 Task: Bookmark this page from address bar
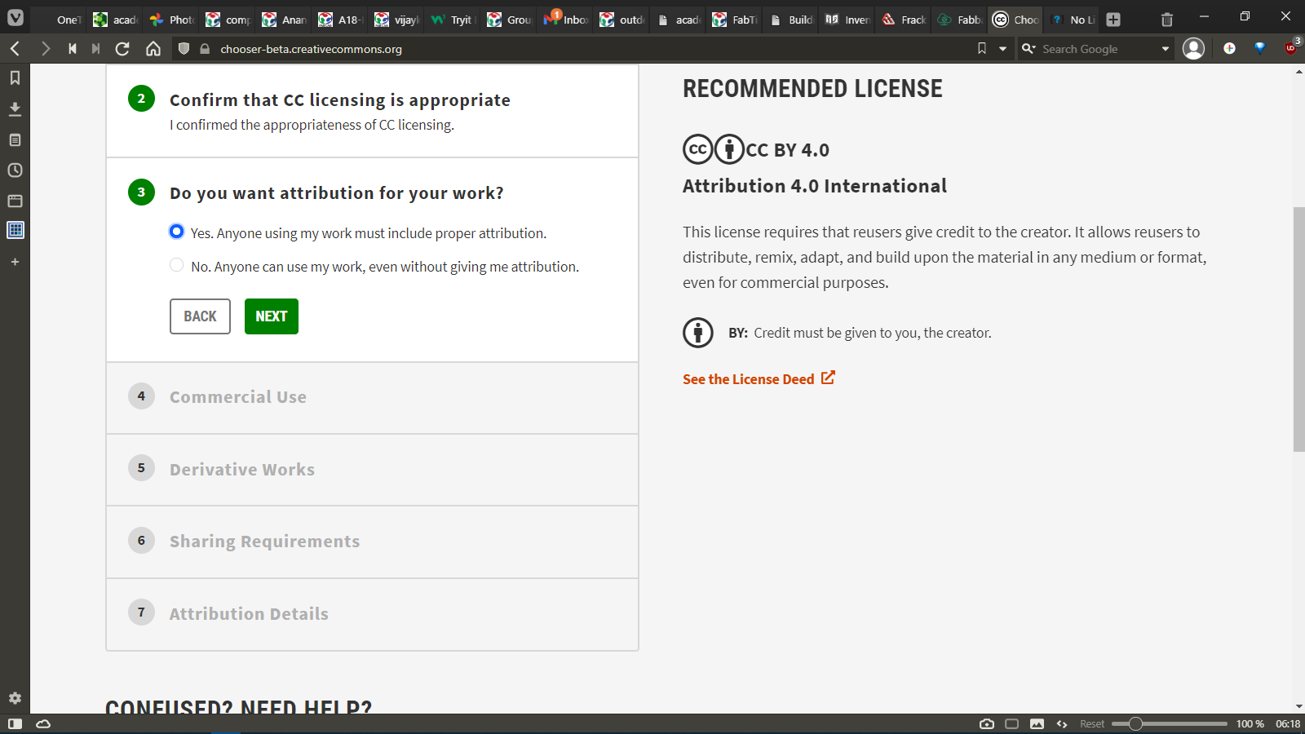pos(982,49)
